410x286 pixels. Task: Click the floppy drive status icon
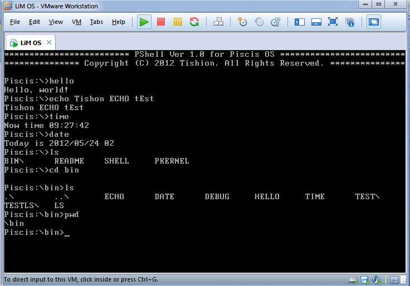click(x=364, y=280)
